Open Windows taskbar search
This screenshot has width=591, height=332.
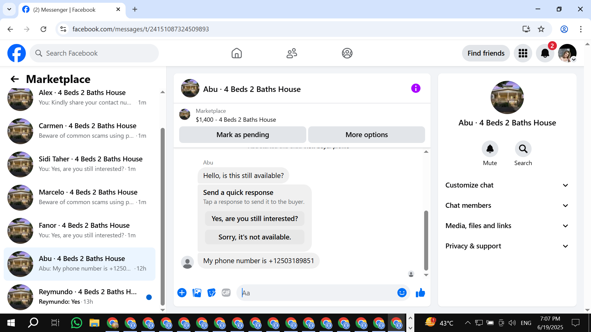[33, 323]
